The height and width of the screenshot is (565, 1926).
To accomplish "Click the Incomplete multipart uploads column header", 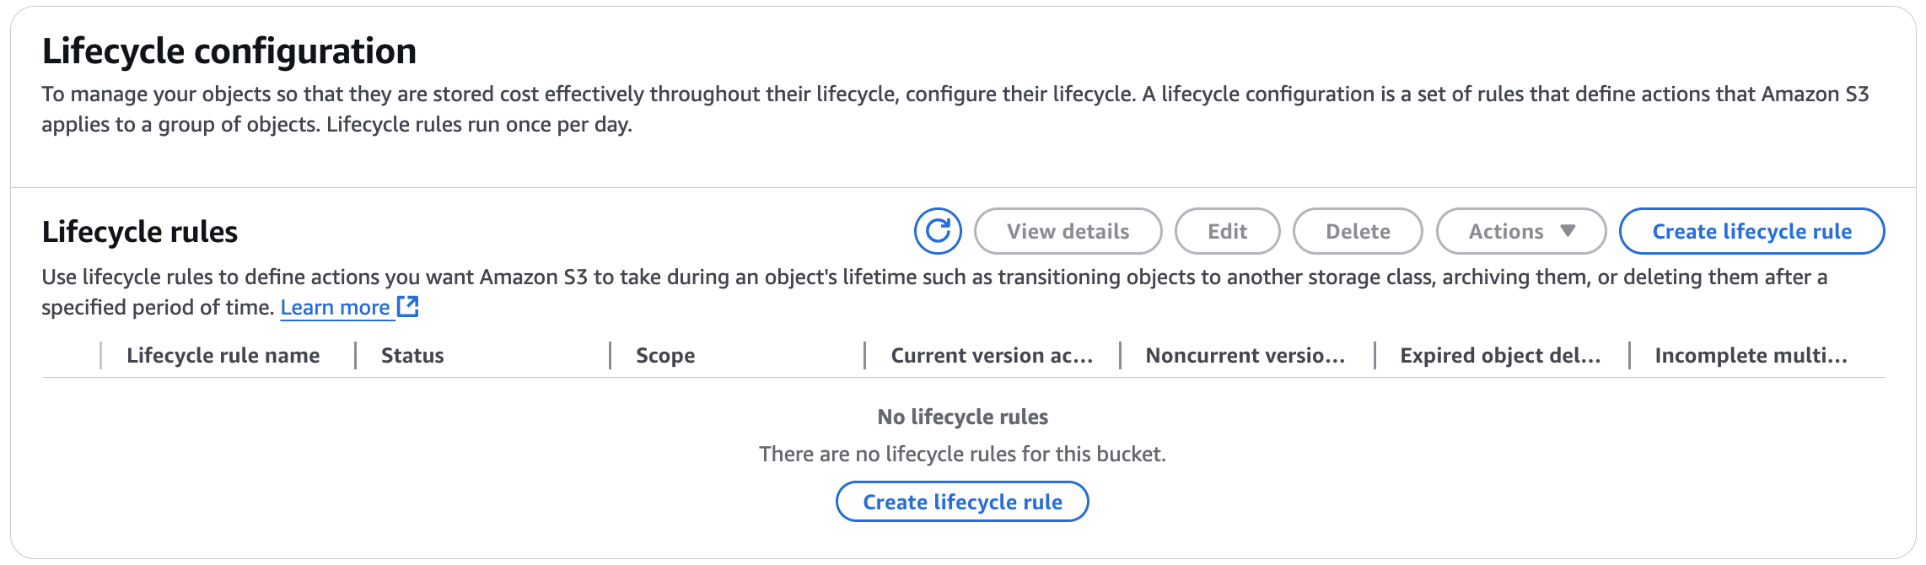I will (1751, 356).
